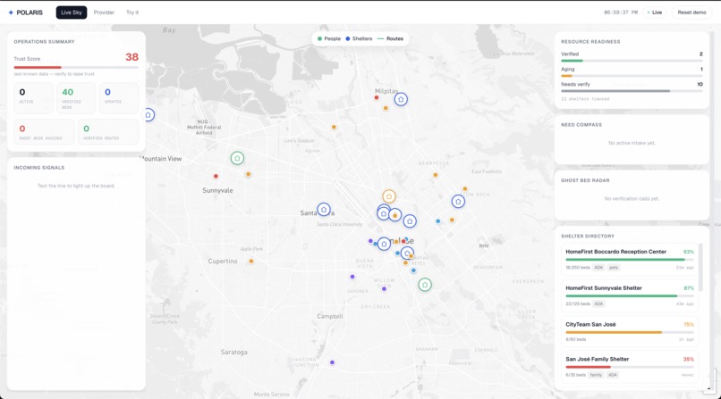
Task: Open the Provider tab
Action: [x=104, y=12]
